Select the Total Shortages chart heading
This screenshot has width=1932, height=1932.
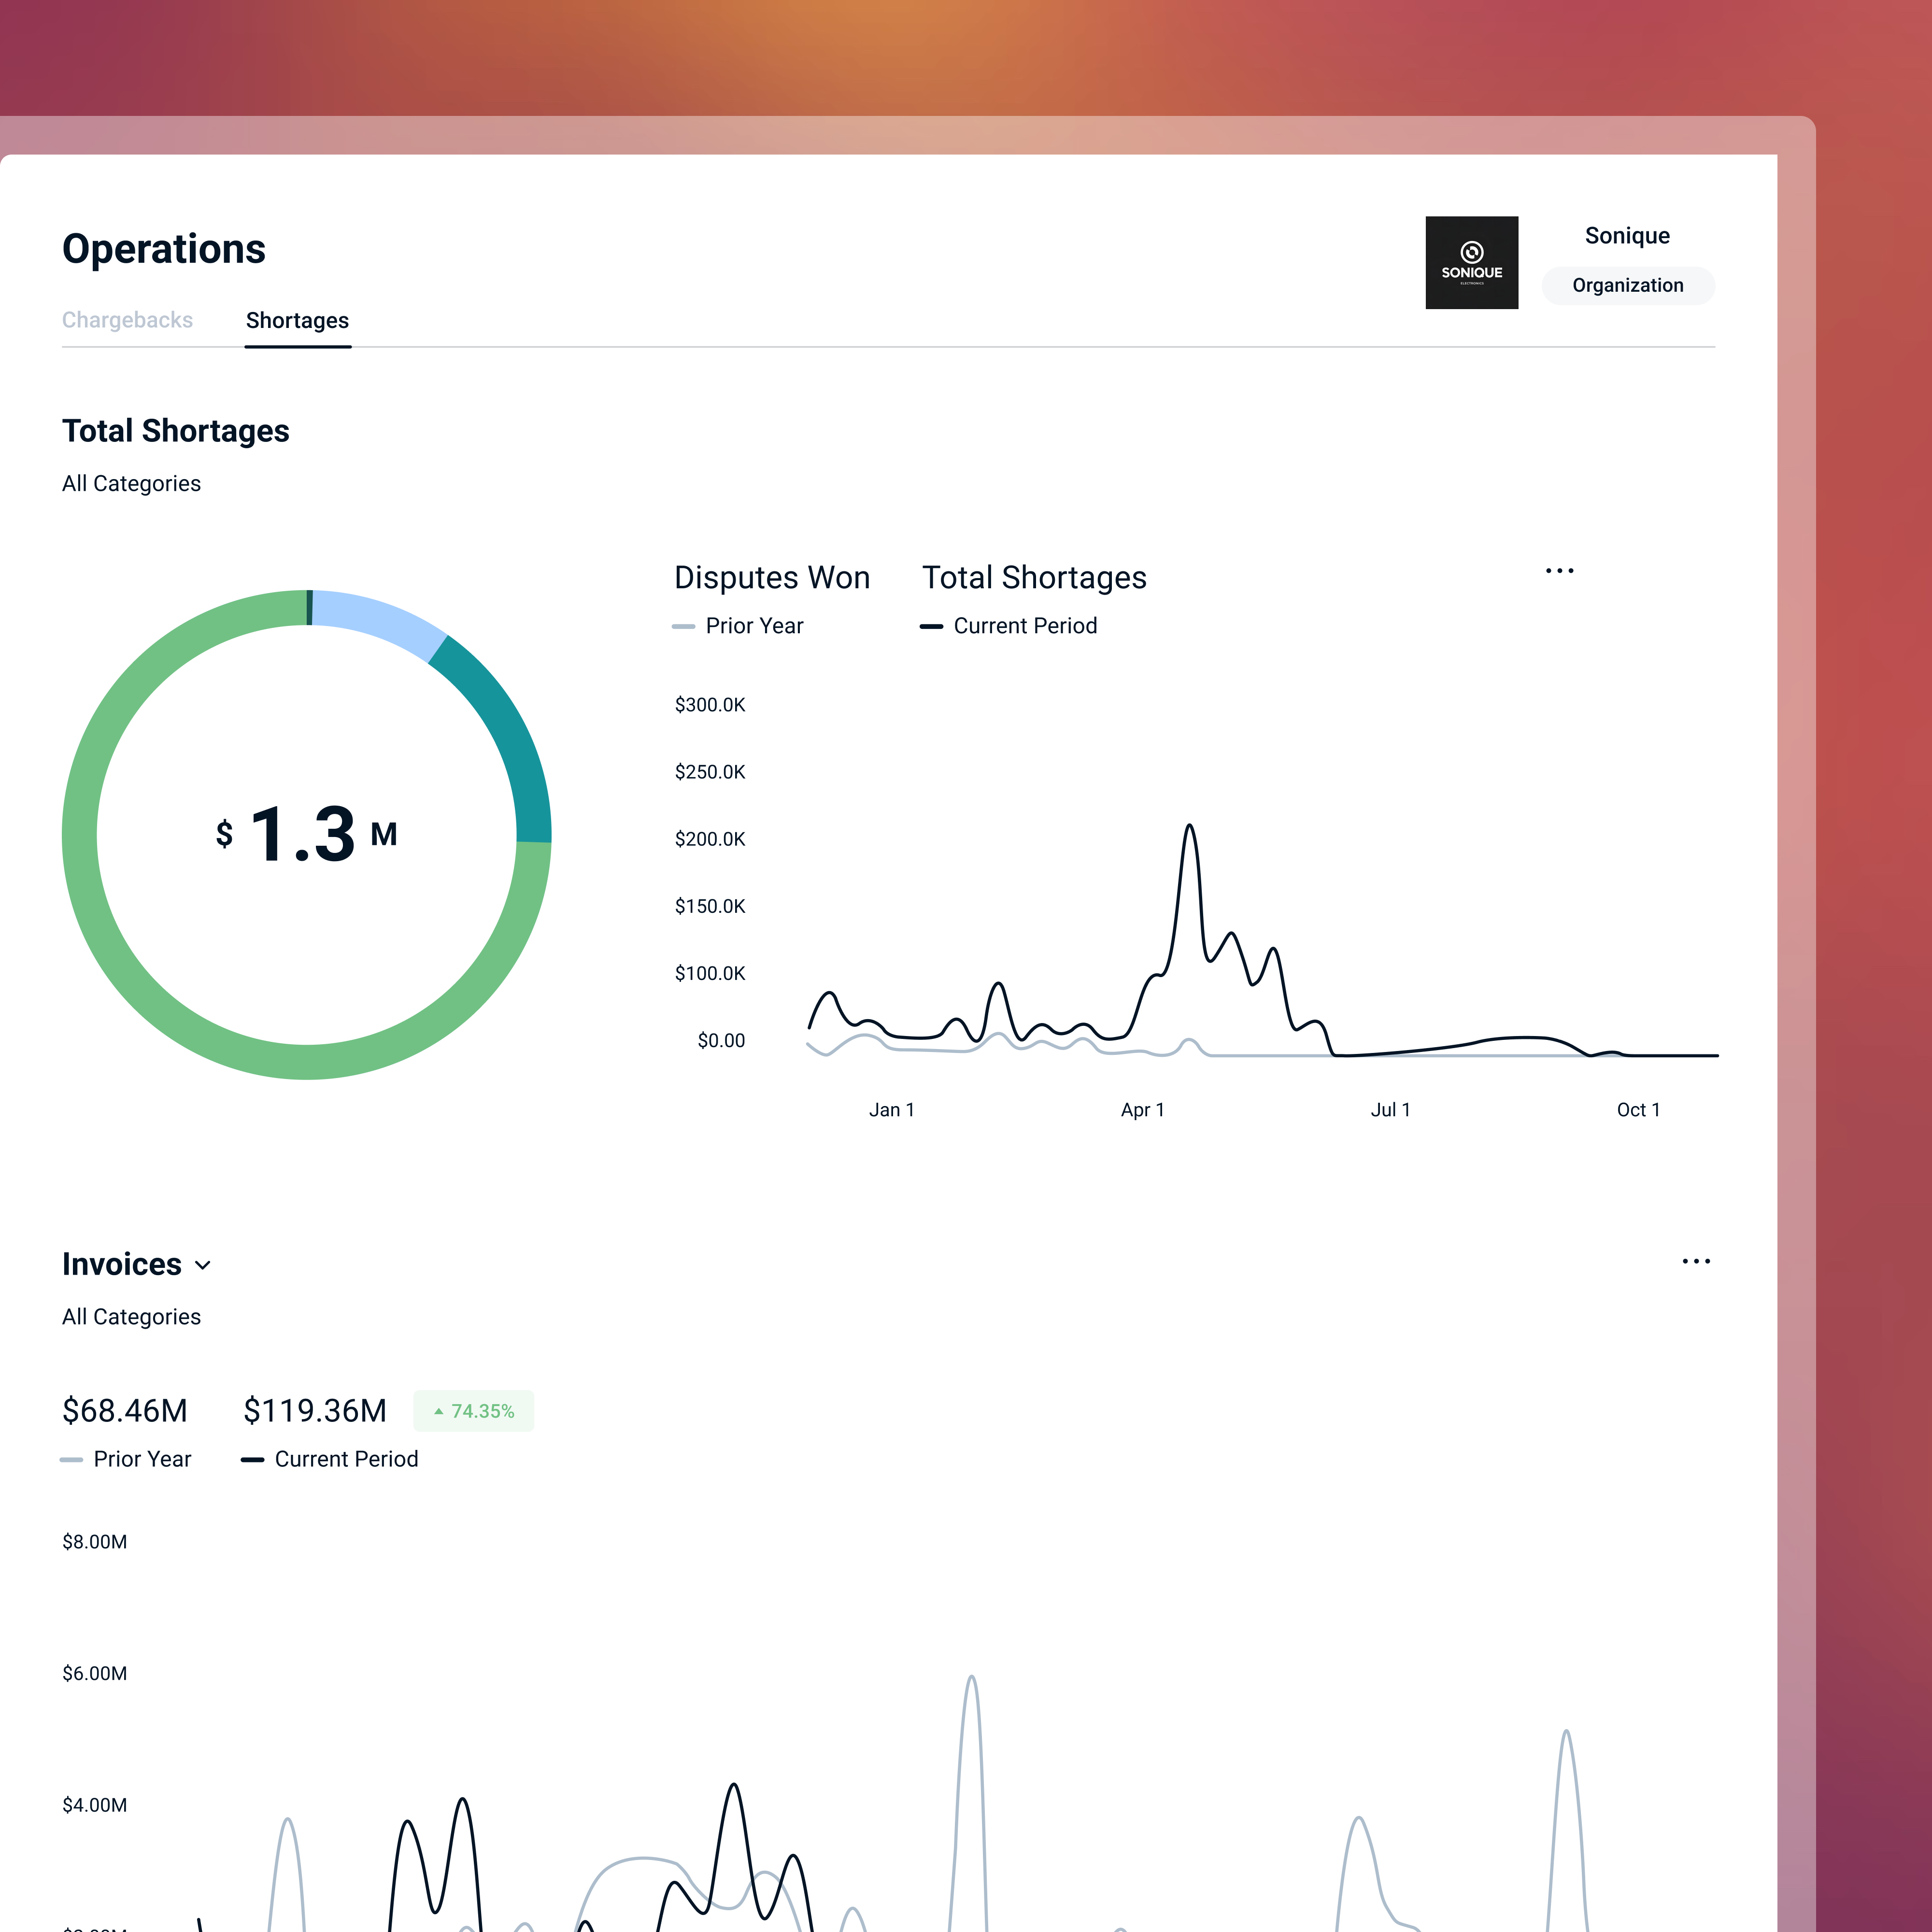click(x=1034, y=577)
